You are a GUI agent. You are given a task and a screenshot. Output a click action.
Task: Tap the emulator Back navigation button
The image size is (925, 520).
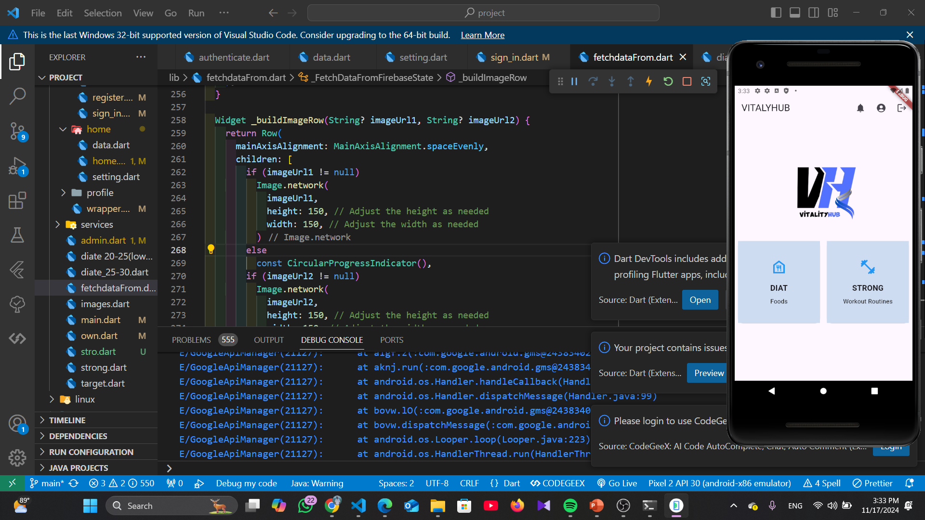click(x=772, y=391)
